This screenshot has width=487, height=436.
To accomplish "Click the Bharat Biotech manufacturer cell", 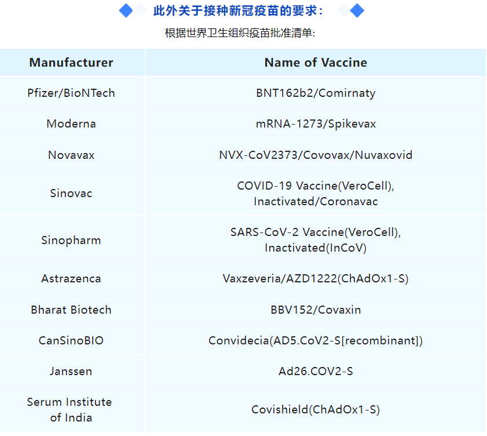I will [71, 310].
